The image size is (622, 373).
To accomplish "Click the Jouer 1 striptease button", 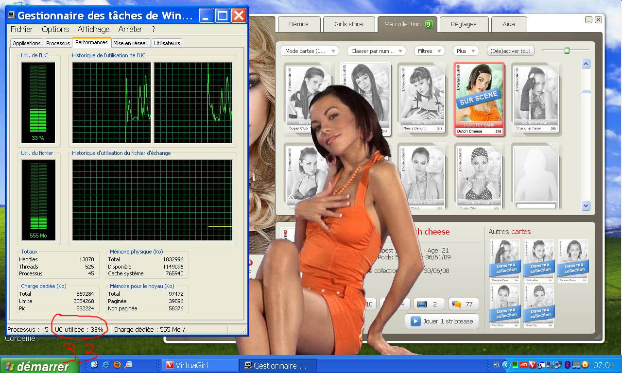I will pyautogui.click(x=442, y=321).
